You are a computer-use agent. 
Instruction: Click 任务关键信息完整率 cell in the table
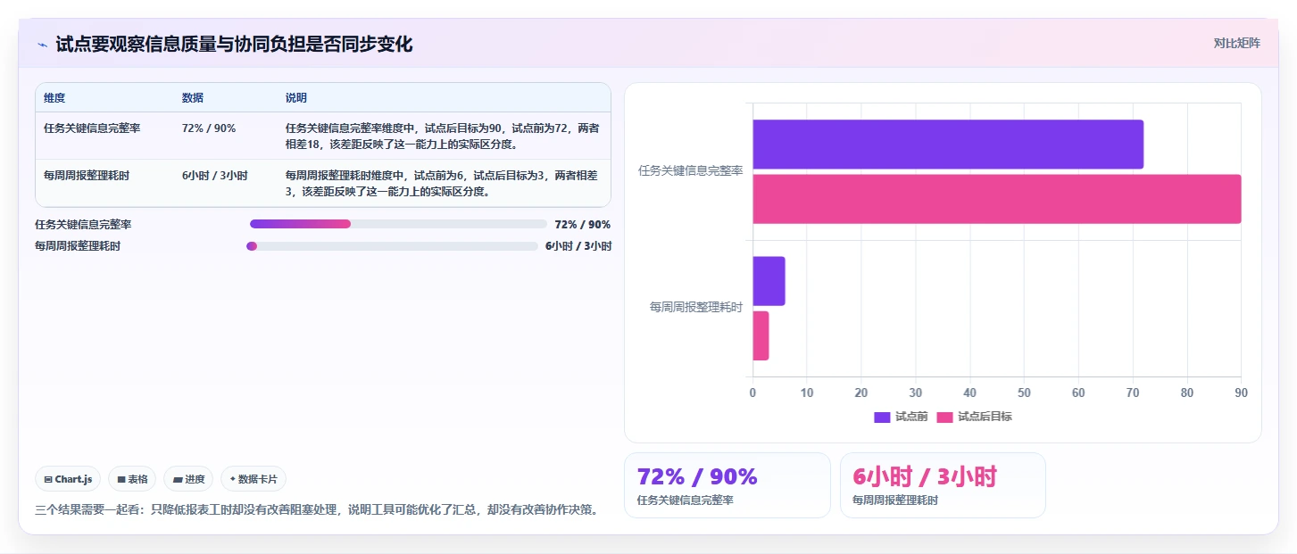tap(92, 128)
